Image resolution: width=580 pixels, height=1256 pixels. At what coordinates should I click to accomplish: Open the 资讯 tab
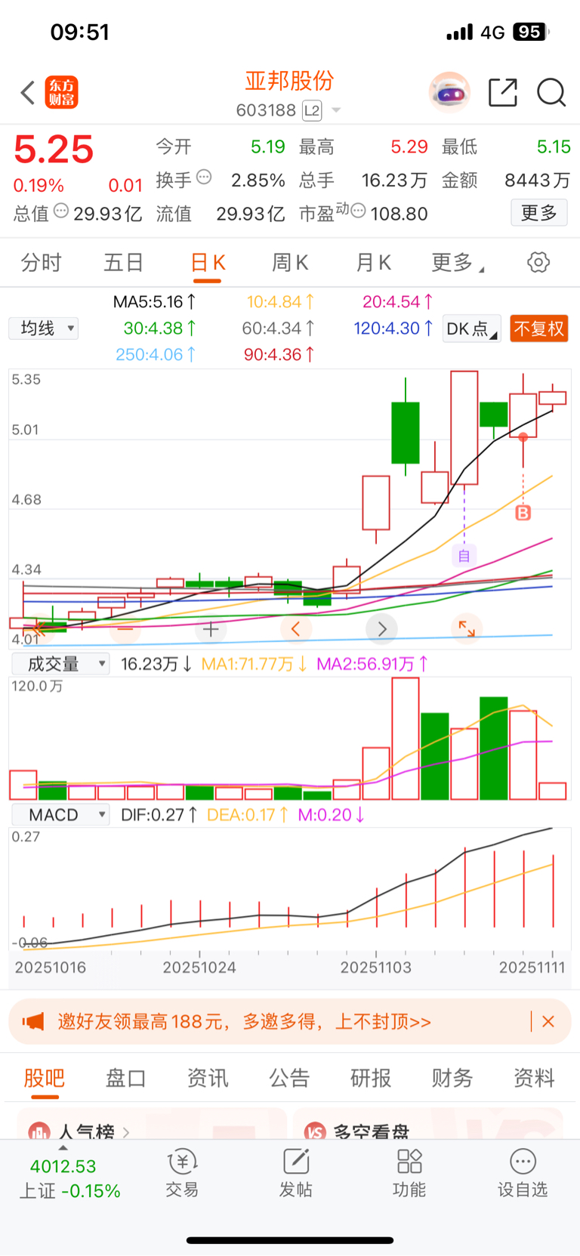click(208, 1078)
